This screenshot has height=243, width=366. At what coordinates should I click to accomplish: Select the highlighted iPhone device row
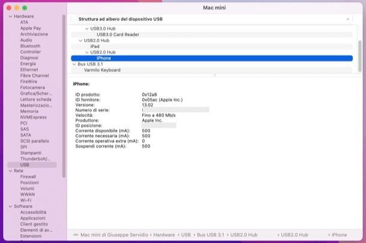click(212, 58)
